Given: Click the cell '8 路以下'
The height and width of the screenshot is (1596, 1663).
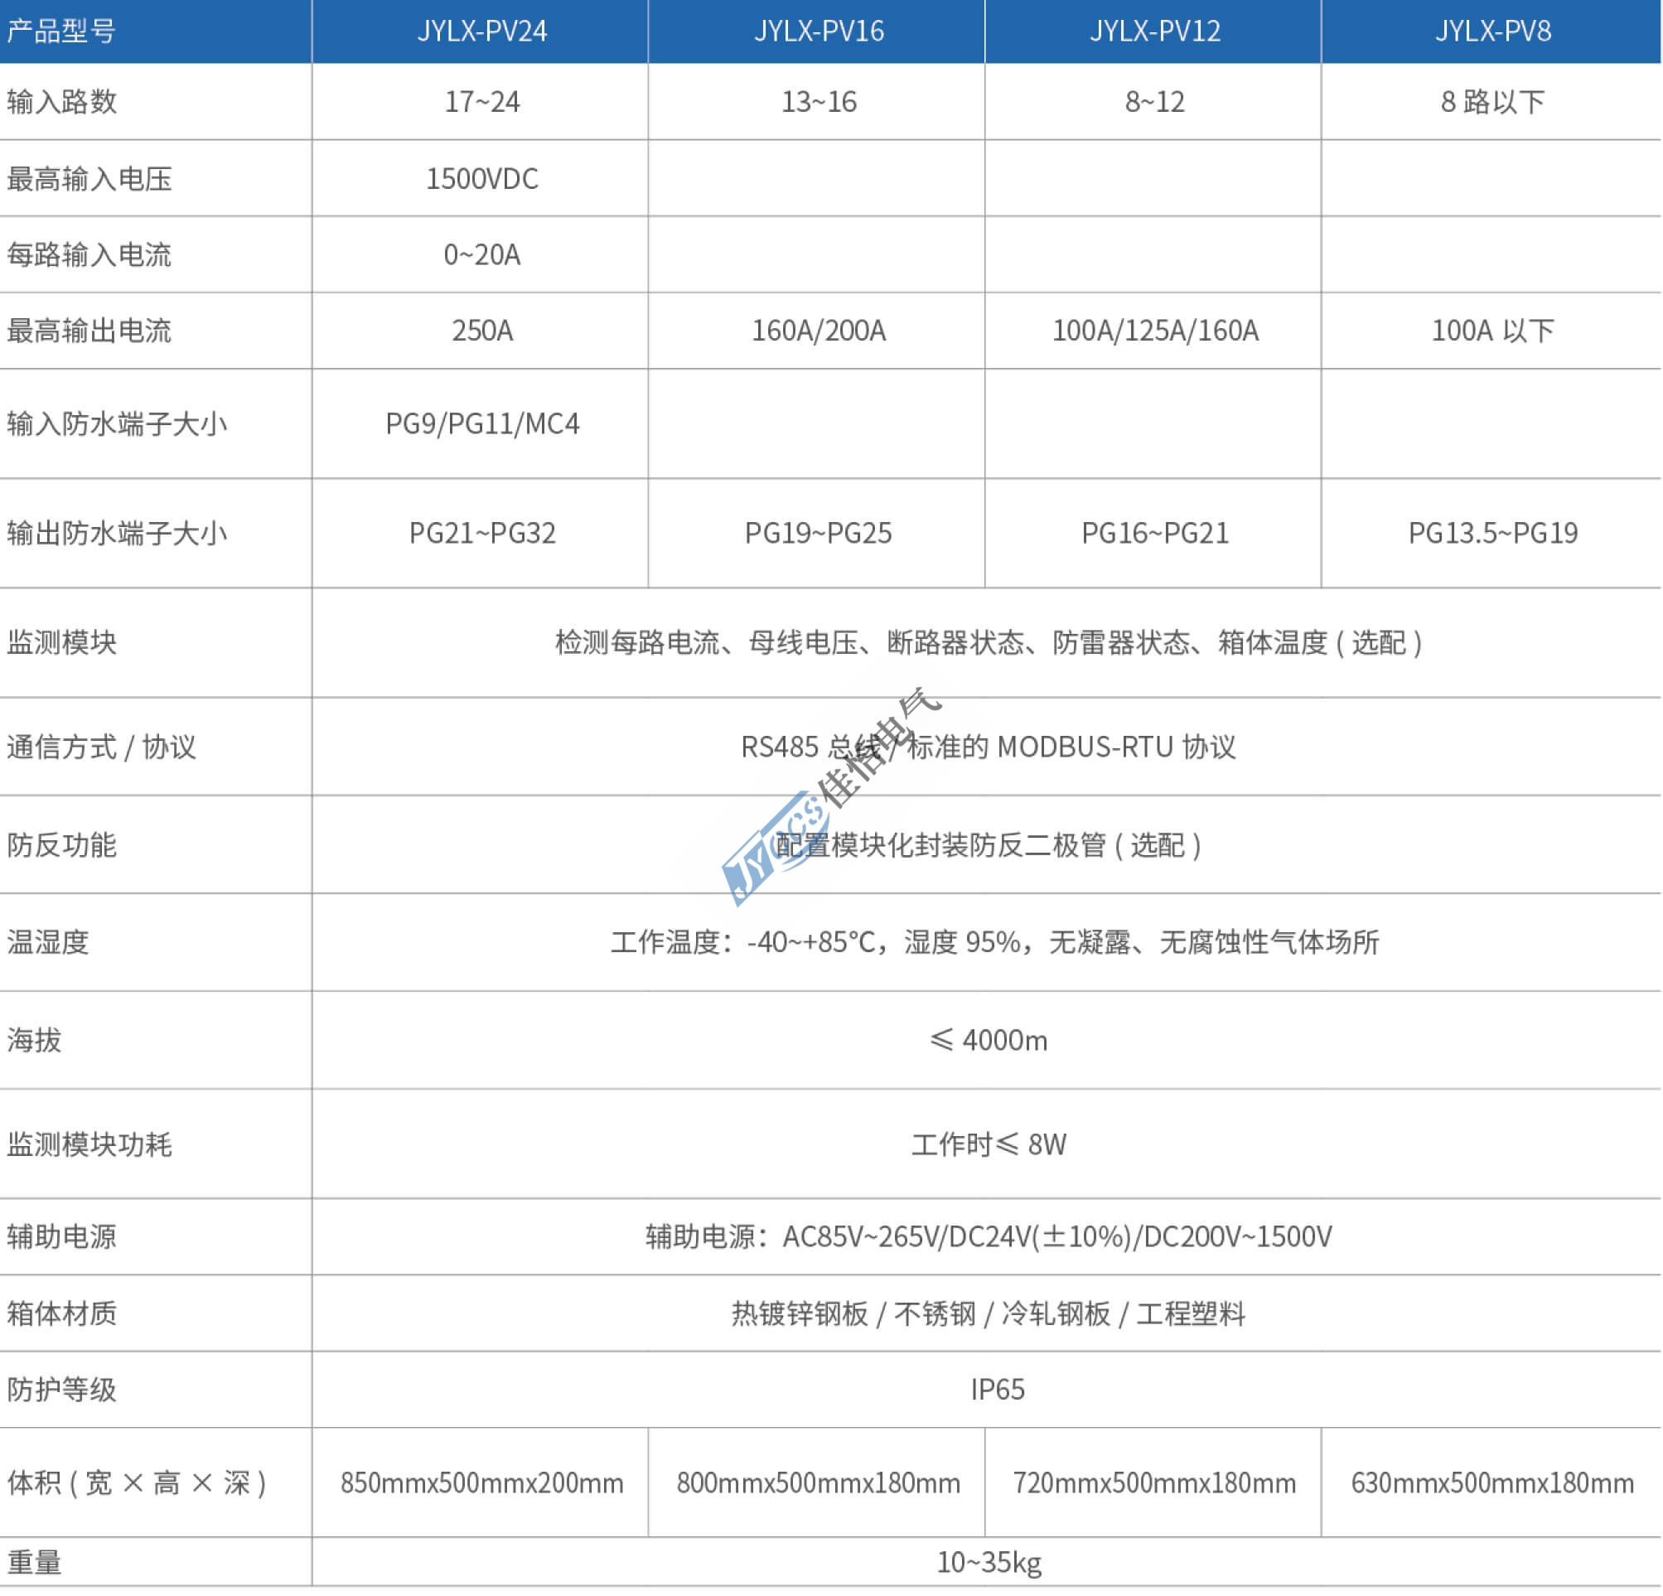Looking at the screenshot, I should 1492,102.
